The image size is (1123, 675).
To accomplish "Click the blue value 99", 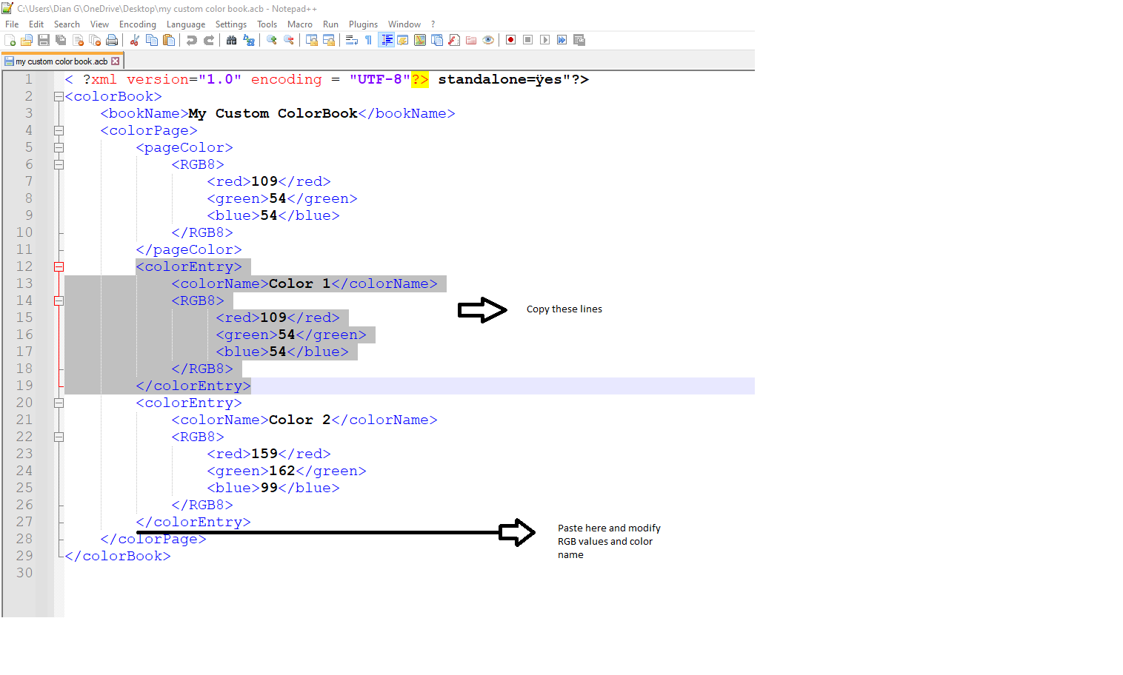I will coord(269,488).
